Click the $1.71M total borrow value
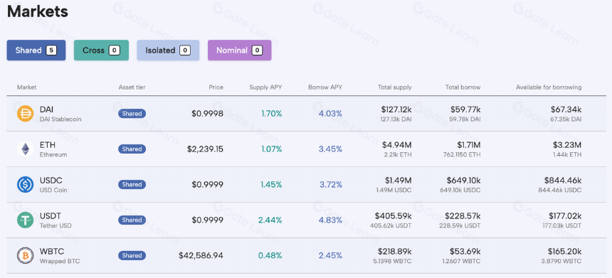Image resolution: width=612 pixels, height=278 pixels. tap(469, 145)
